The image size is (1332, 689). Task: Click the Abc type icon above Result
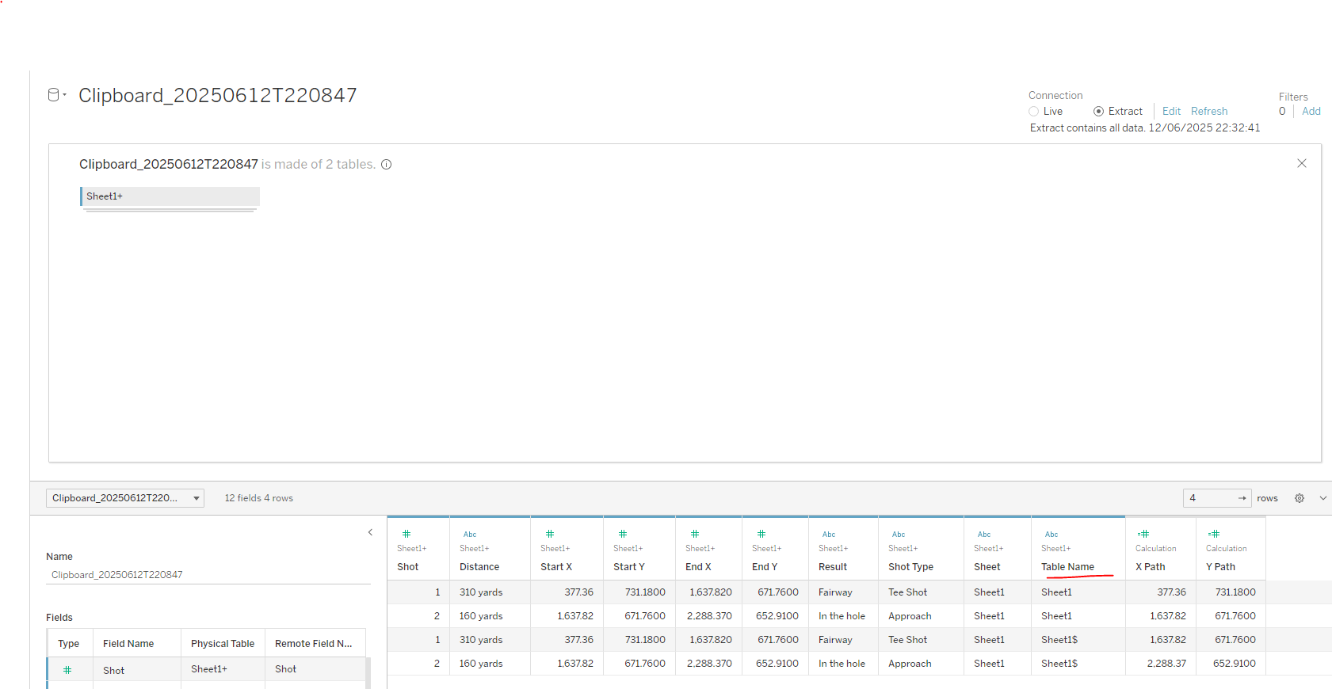click(829, 534)
